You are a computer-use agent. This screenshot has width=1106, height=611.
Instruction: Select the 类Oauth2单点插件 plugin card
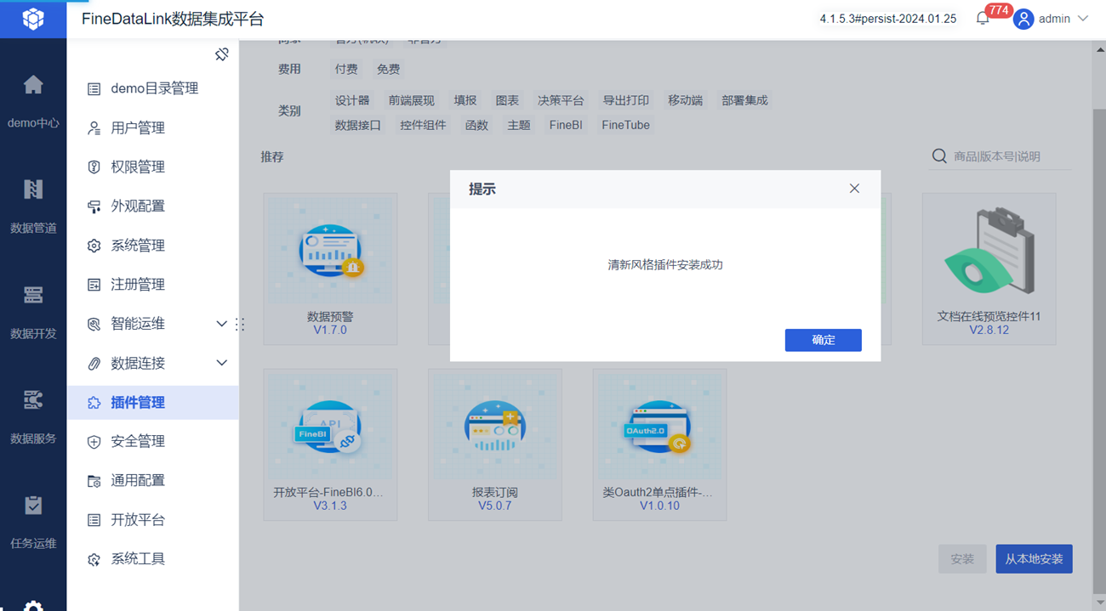coord(659,444)
